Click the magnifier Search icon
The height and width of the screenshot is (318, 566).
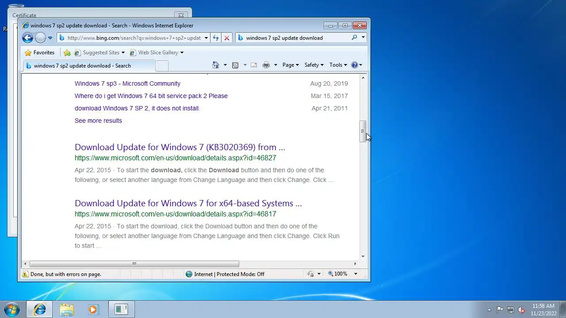click(x=354, y=38)
